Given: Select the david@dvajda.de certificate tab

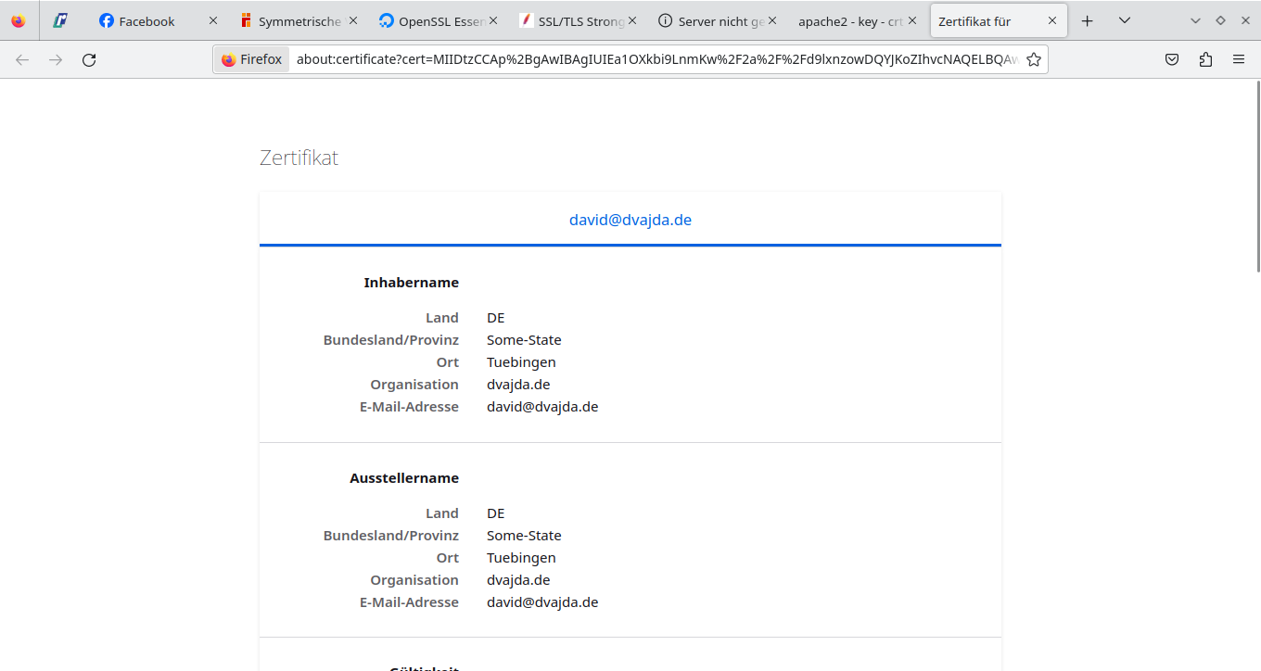Looking at the screenshot, I should tap(630, 220).
